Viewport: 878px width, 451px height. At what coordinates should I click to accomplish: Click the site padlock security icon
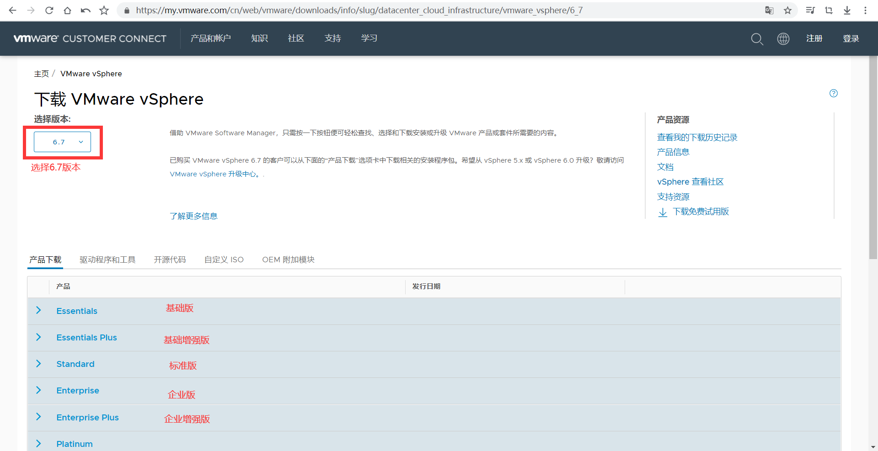point(127,11)
